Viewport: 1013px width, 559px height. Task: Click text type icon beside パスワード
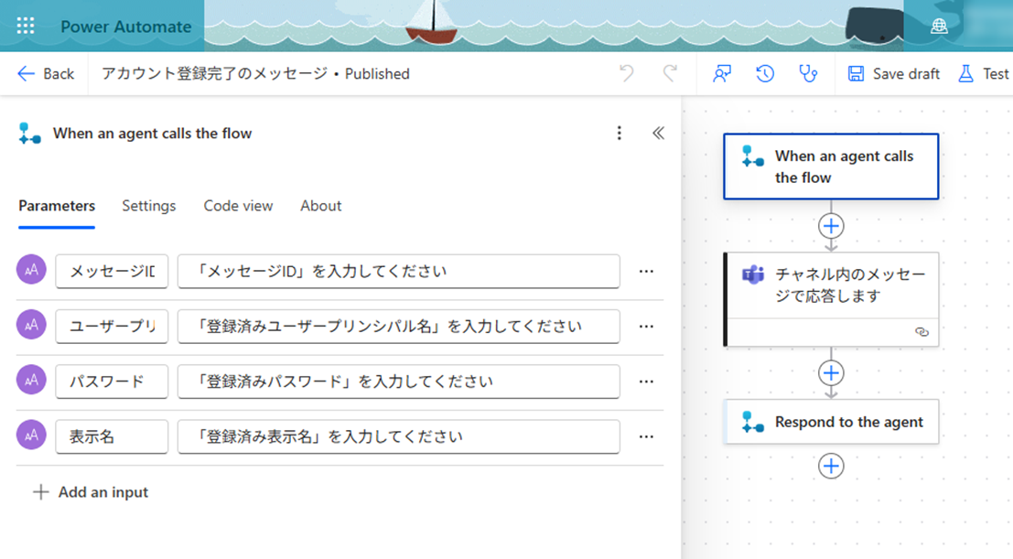point(31,380)
